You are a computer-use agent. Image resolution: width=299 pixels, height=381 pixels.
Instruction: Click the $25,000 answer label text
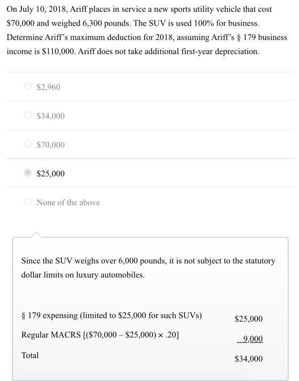(51, 174)
